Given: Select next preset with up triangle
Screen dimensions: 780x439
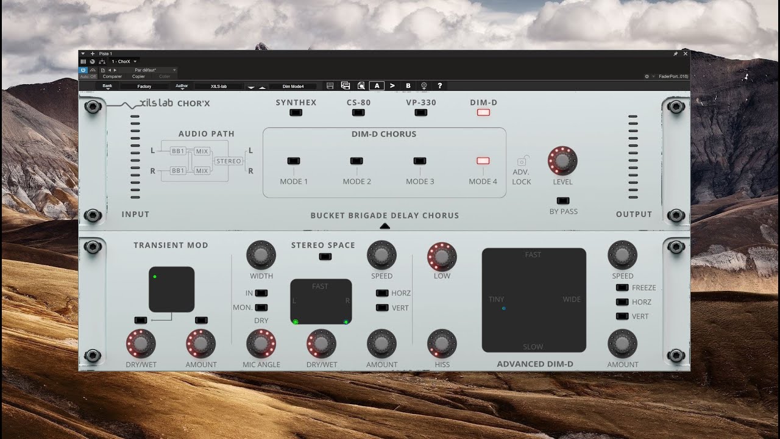Looking at the screenshot, I should [x=262, y=87].
